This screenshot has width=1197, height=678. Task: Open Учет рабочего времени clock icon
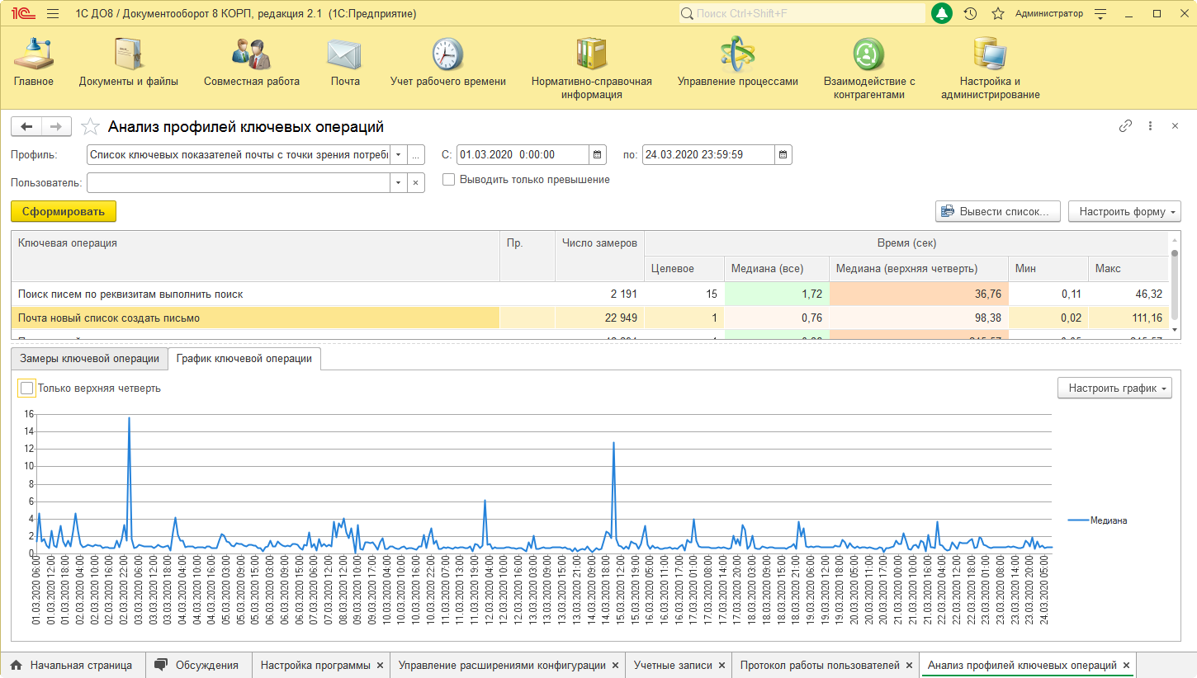(x=447, y=54)
